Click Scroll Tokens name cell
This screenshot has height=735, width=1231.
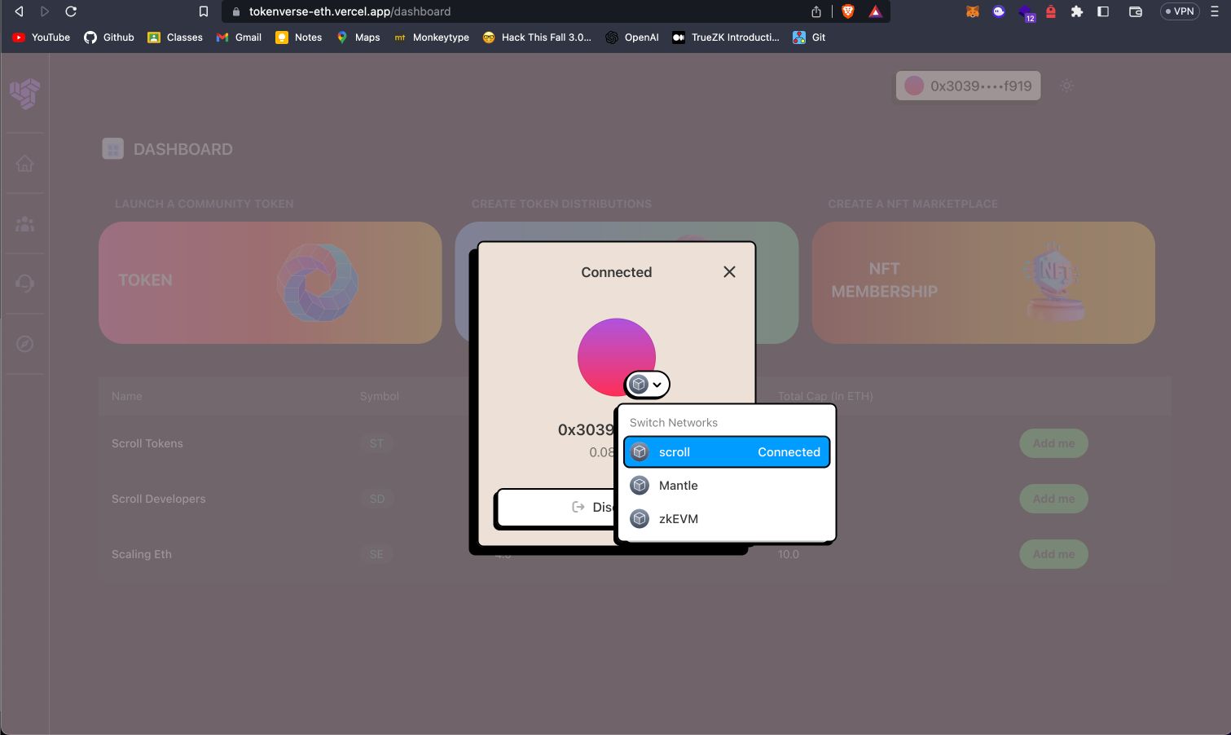click(147, 443)
